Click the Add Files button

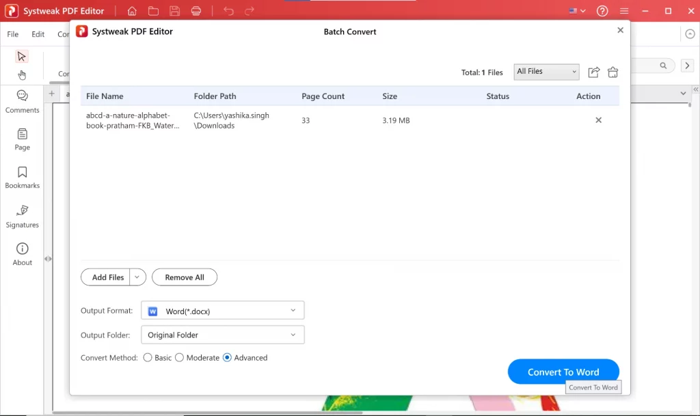pos(106,277)
